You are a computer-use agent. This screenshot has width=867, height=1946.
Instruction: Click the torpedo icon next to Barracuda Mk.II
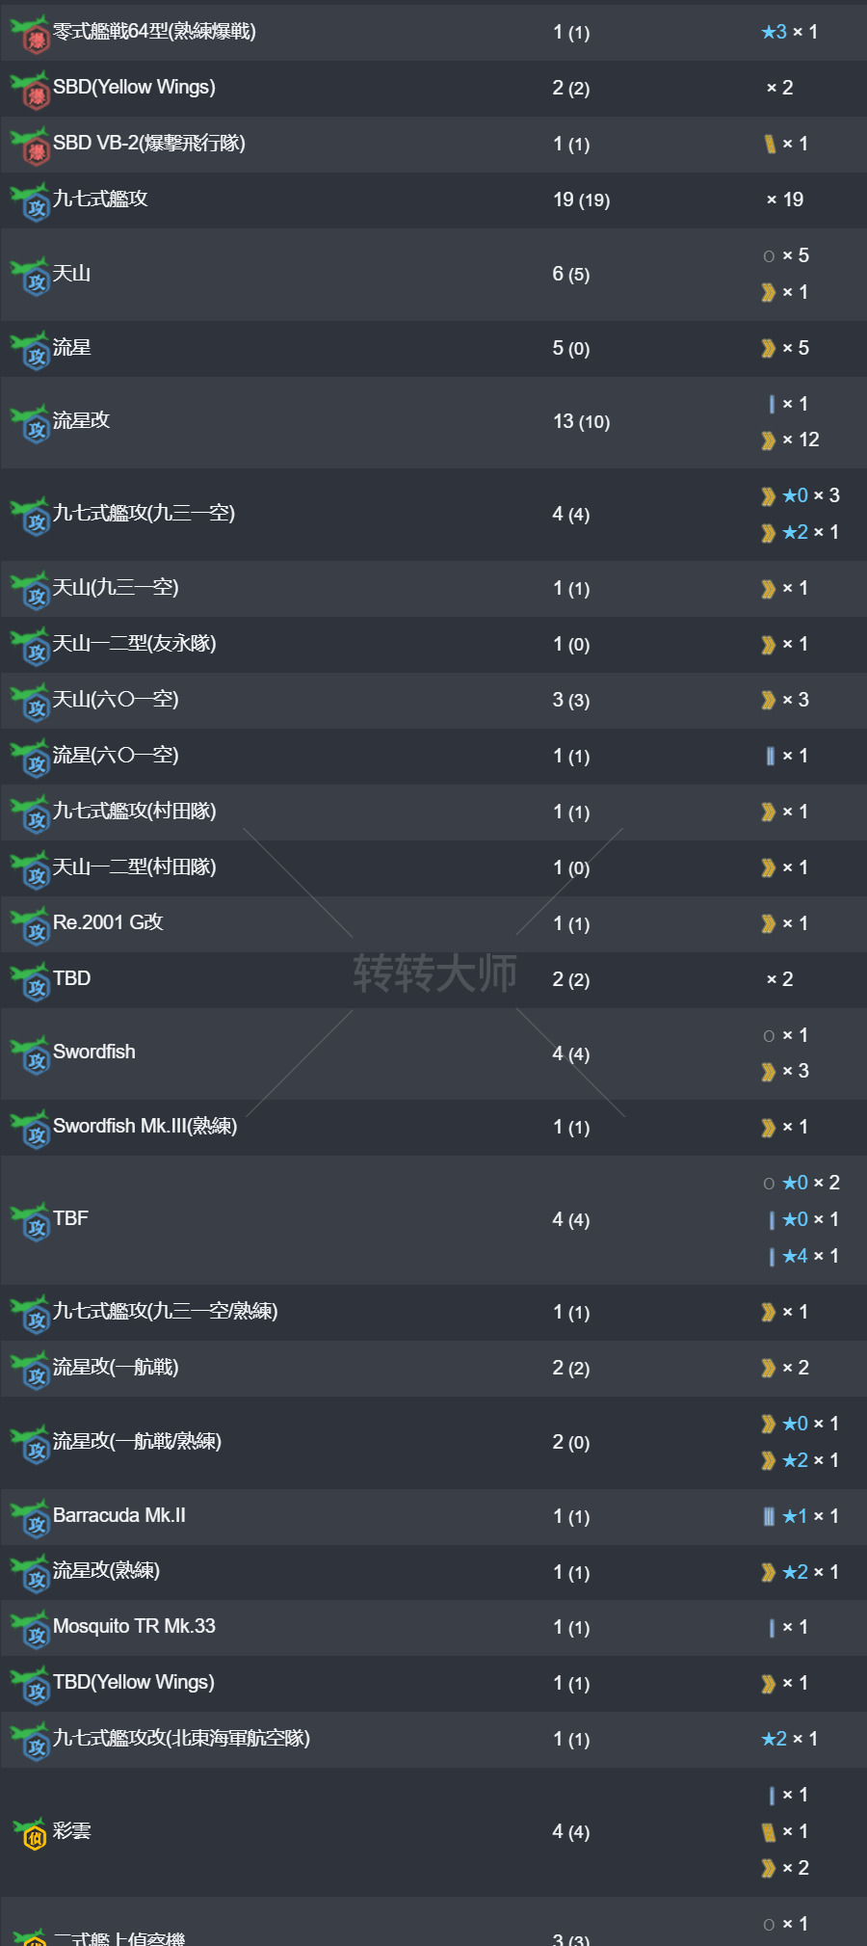tap(30, 1518)
